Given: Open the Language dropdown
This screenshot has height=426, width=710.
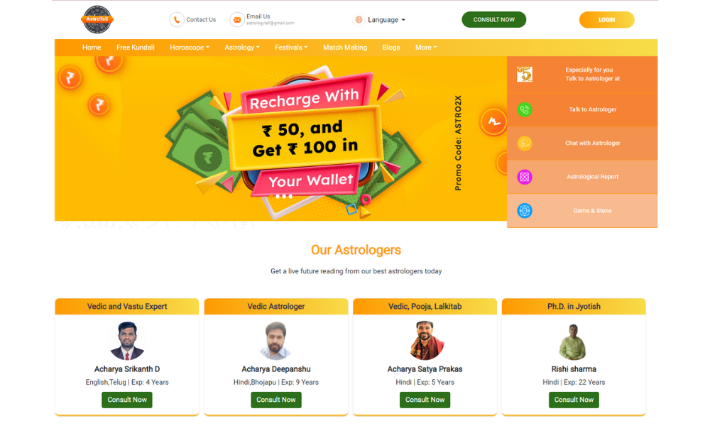Looking at the screenshot, I should pyautogui.click(x=386, y=20).
